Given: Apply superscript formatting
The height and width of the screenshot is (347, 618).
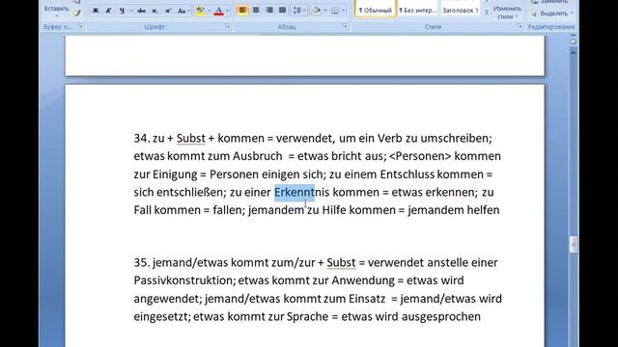Looking at the screenshot, I should point(168,11).
